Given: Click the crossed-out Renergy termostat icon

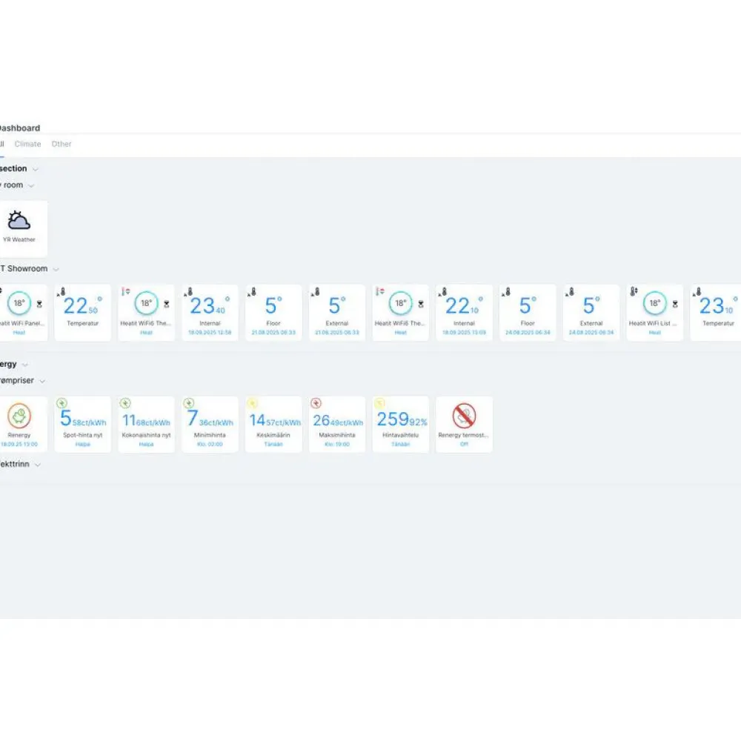Looking at the screenshot, I should (x=464, y=416).
